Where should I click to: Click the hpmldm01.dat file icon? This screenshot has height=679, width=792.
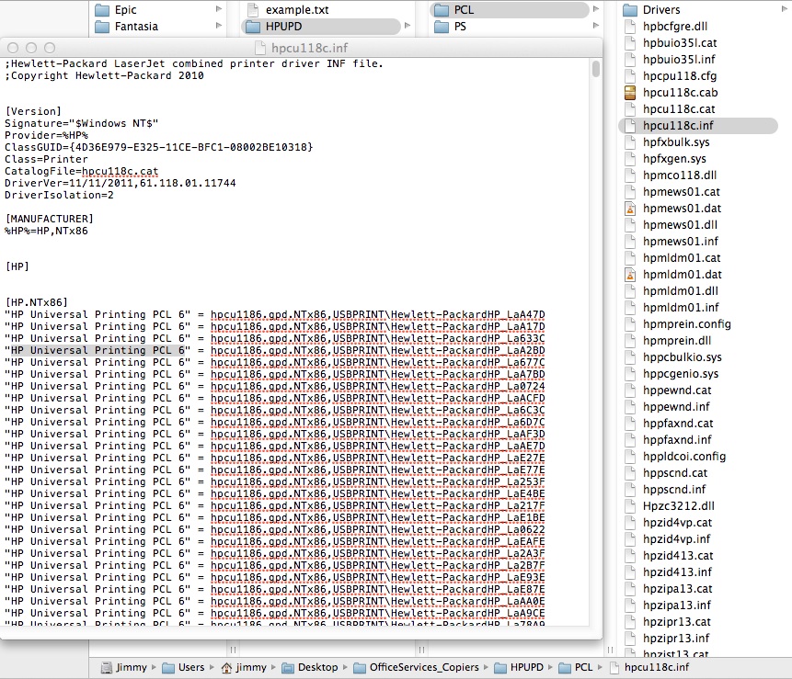pyautogui.click(x=630, y=275)
